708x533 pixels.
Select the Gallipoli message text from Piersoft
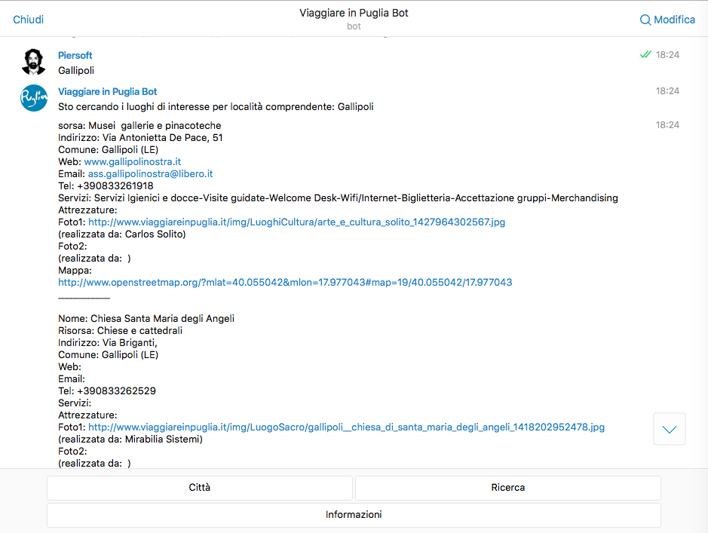(x=76, y=70)
